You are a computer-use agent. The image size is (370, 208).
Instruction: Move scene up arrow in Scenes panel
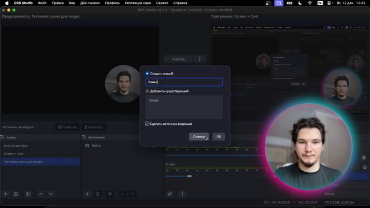[41, 194]
